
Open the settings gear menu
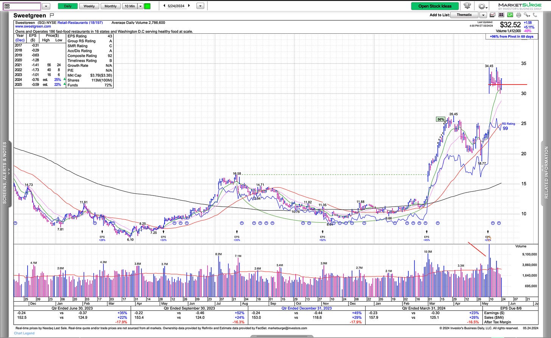pos(482,6)
